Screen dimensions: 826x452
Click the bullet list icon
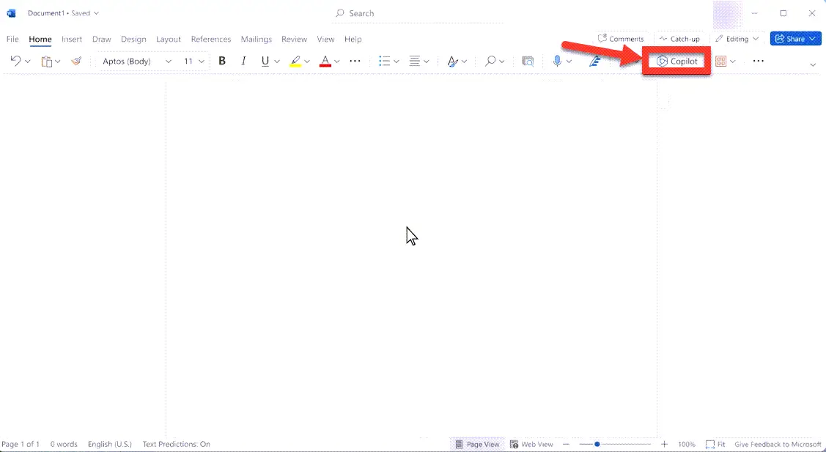[x=385, y=61]
